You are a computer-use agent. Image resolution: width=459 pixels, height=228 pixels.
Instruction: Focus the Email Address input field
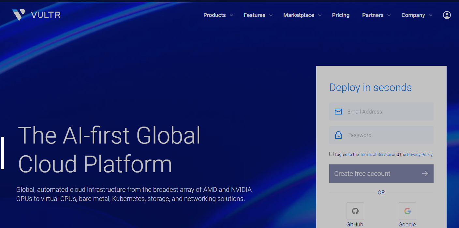coord(388,112)
